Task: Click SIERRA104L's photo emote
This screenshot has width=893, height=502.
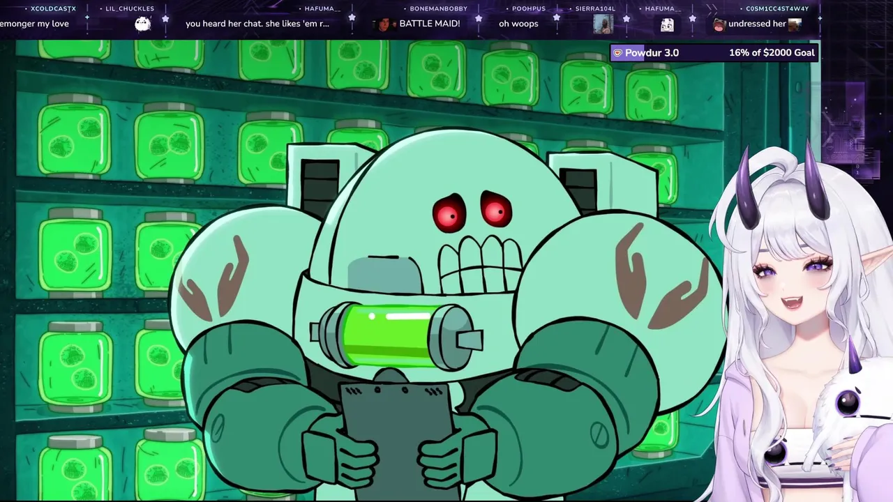Action: point(603,24)
